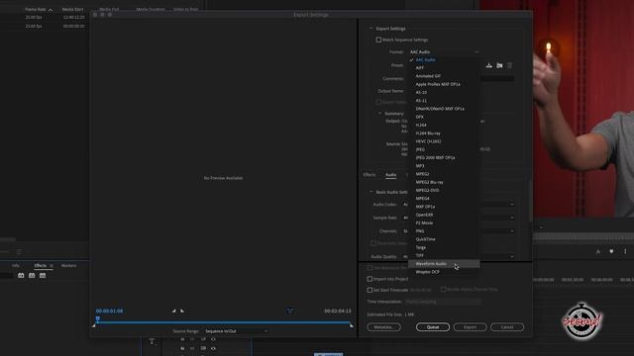The width and height of the screenshot is (634, 356).
Task: Select the second Effects panel filter icon
Action: click(x=32, y=275)
